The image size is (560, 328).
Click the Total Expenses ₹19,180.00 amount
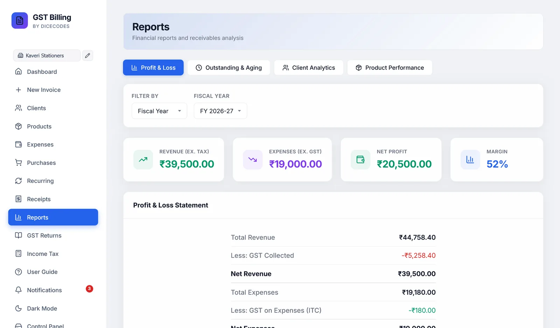(419, 292)
